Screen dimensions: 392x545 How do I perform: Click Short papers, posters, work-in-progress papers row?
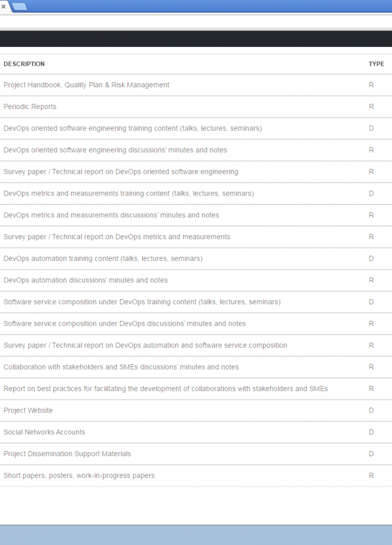tap(79, 476)
